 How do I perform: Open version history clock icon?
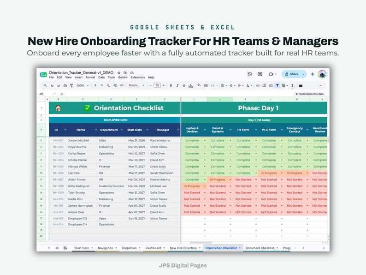(250, 74)
